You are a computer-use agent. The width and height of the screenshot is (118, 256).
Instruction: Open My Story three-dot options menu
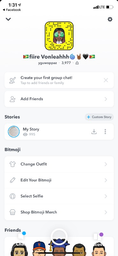pyautogui.click(x=105, y=132)
